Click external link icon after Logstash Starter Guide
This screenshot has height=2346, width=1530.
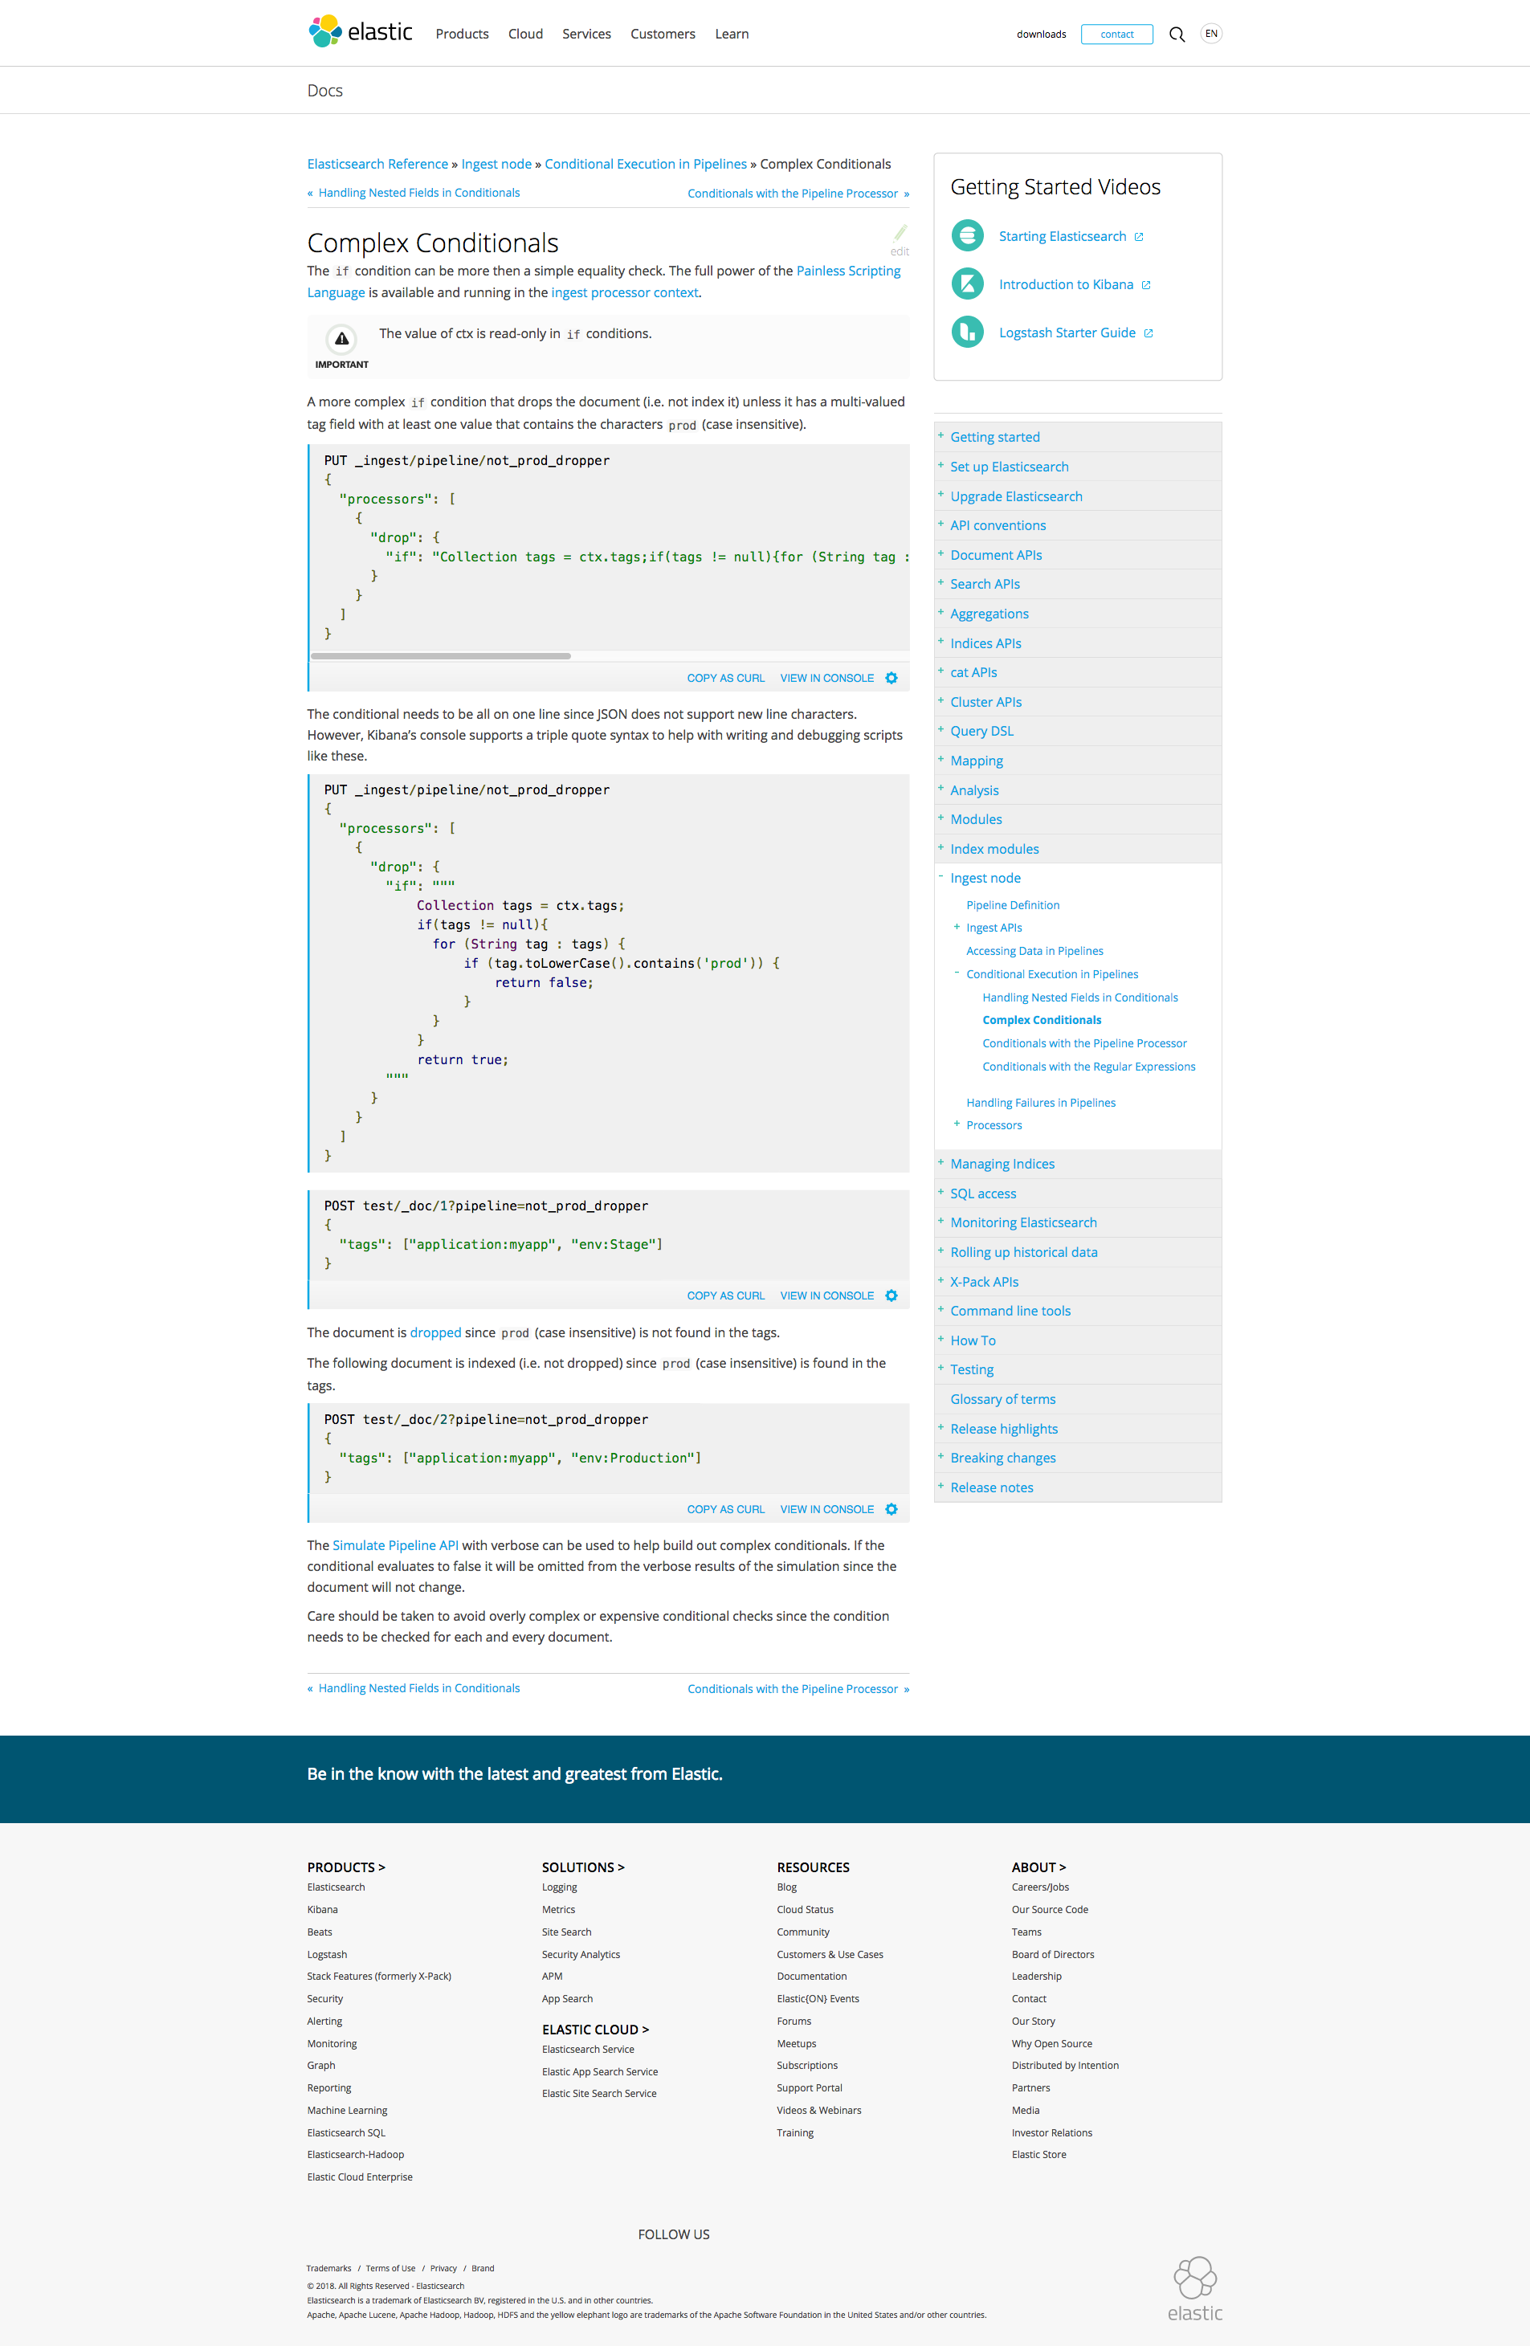pos(1149,333)
